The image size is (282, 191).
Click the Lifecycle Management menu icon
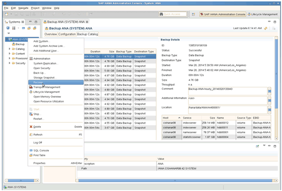31,92
